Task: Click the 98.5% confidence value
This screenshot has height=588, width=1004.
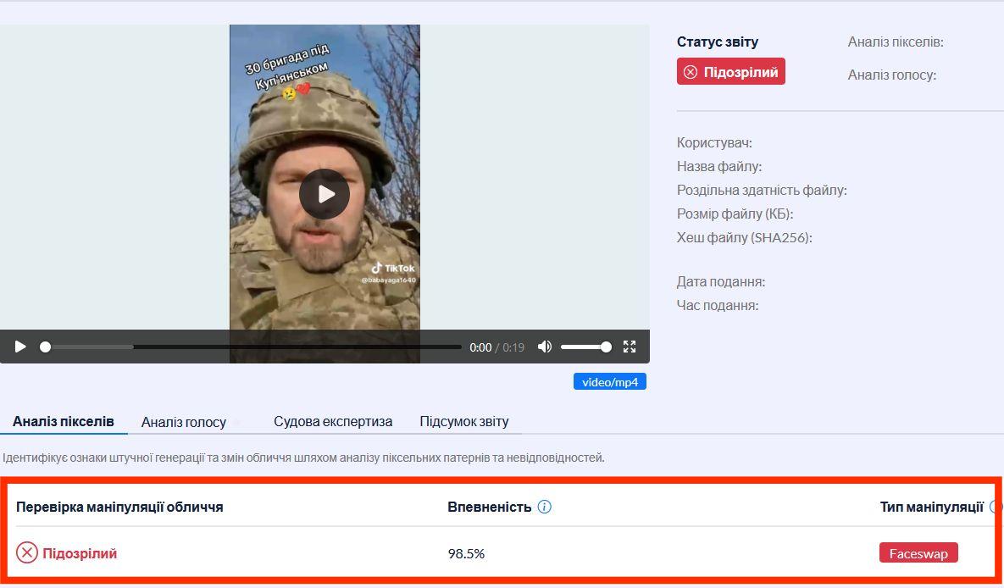Action: coord(466,554)
